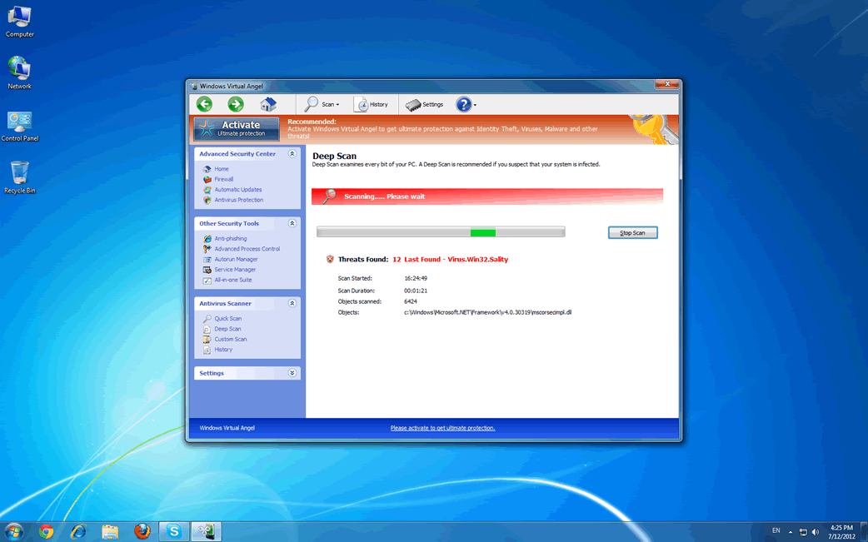Click the scan progress bar
Viewport: 868px width, 542px height.
(x=441, y=232)
